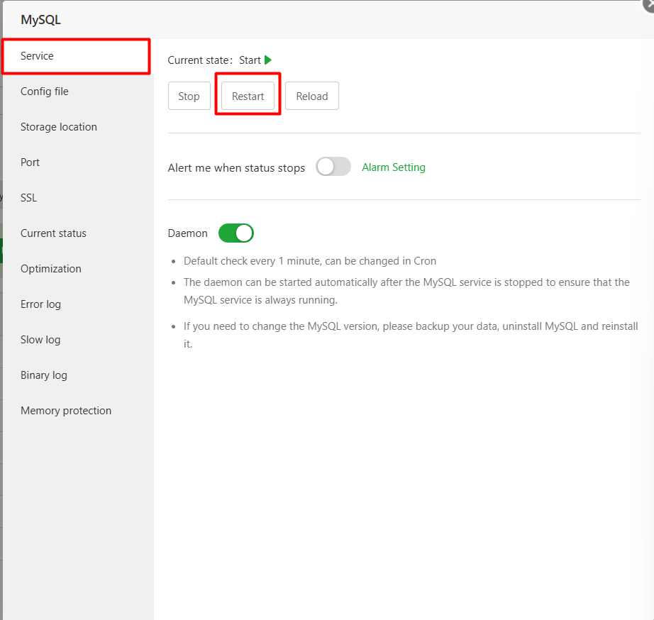Screen dimensions: 654x620
Task: Close the MySQL dialog
Action: tap(648, 4)
